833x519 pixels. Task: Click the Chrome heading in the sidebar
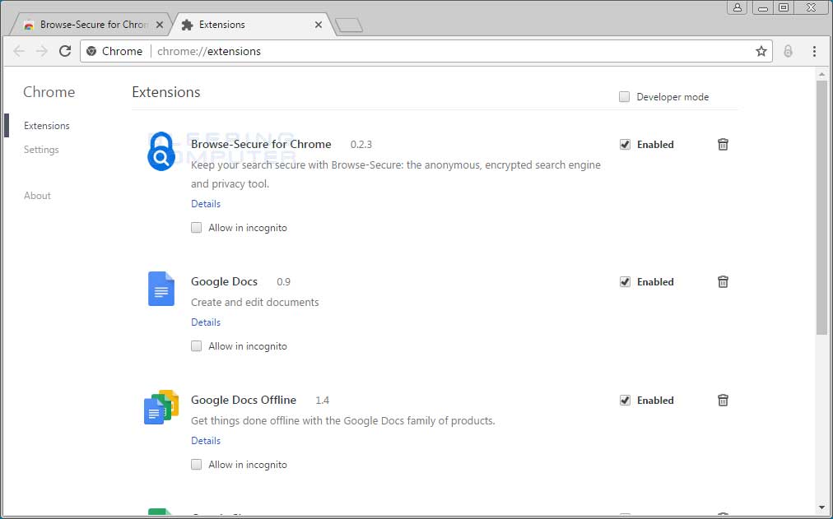[x=49, y=92]
